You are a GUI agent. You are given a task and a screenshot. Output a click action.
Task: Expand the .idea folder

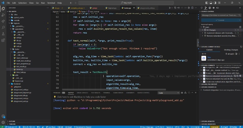click(x=29, y=14)
